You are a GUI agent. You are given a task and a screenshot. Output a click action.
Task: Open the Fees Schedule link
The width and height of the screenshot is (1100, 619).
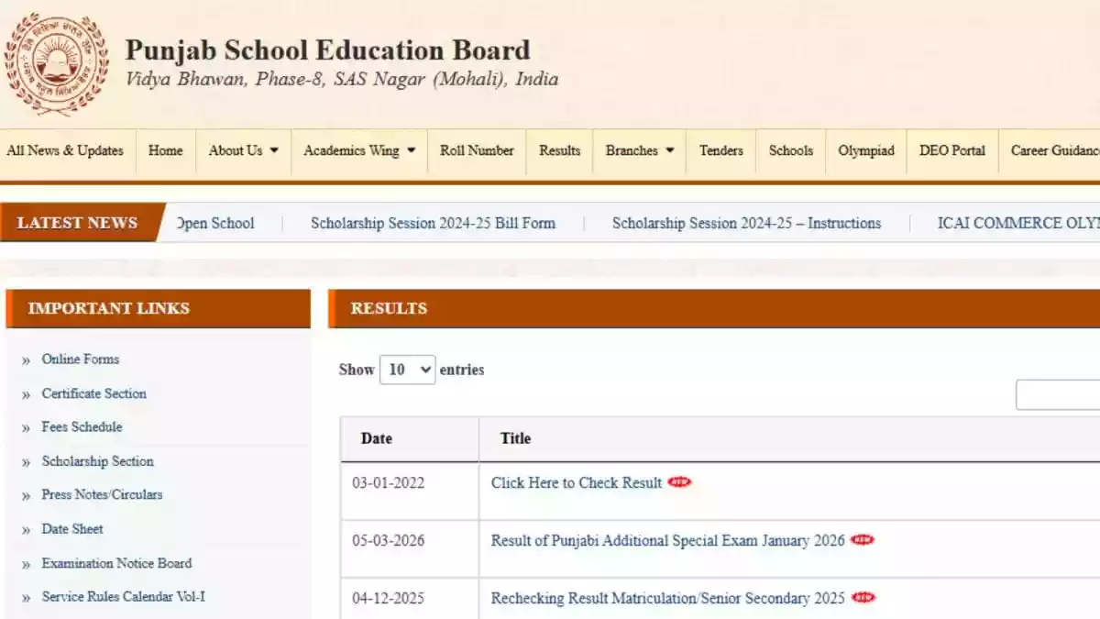coord(82,427)
